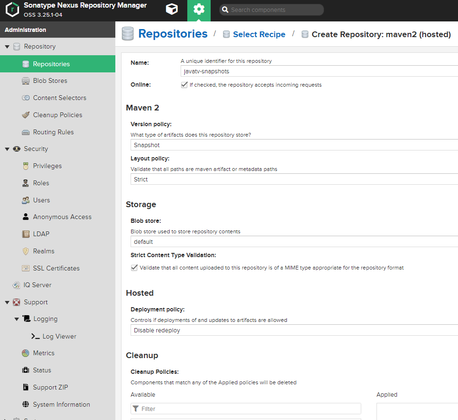458x420 pixels.
Task: Click the Blob Stores icon in sidebar
Action: (x=26, y=81)
